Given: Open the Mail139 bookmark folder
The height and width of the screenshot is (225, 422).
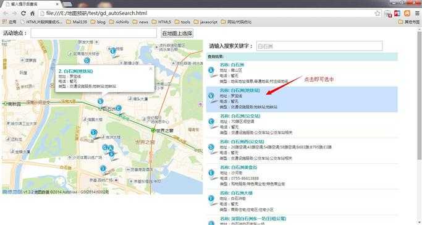Looking at the screenshot, I should [77, 22].
